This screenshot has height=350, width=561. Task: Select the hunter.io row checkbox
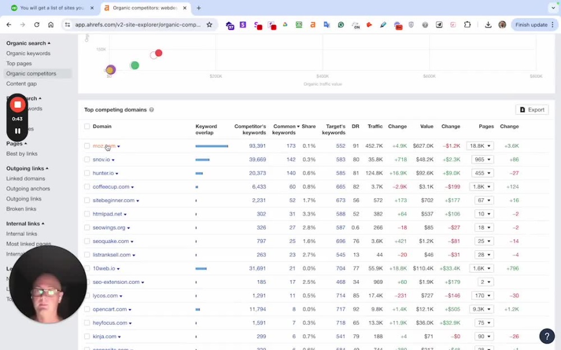(87, 173)
